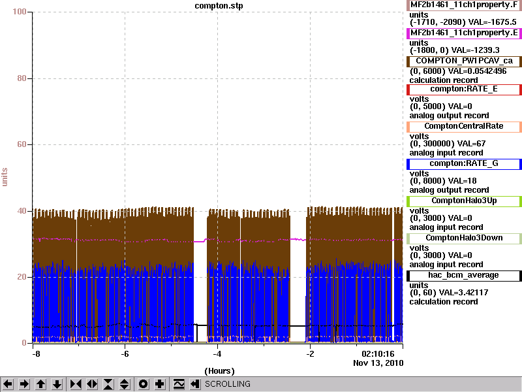Click the vertical compress (hourglass) value-axis button
The width and height of the screenshot is (522, 392).
108,384
